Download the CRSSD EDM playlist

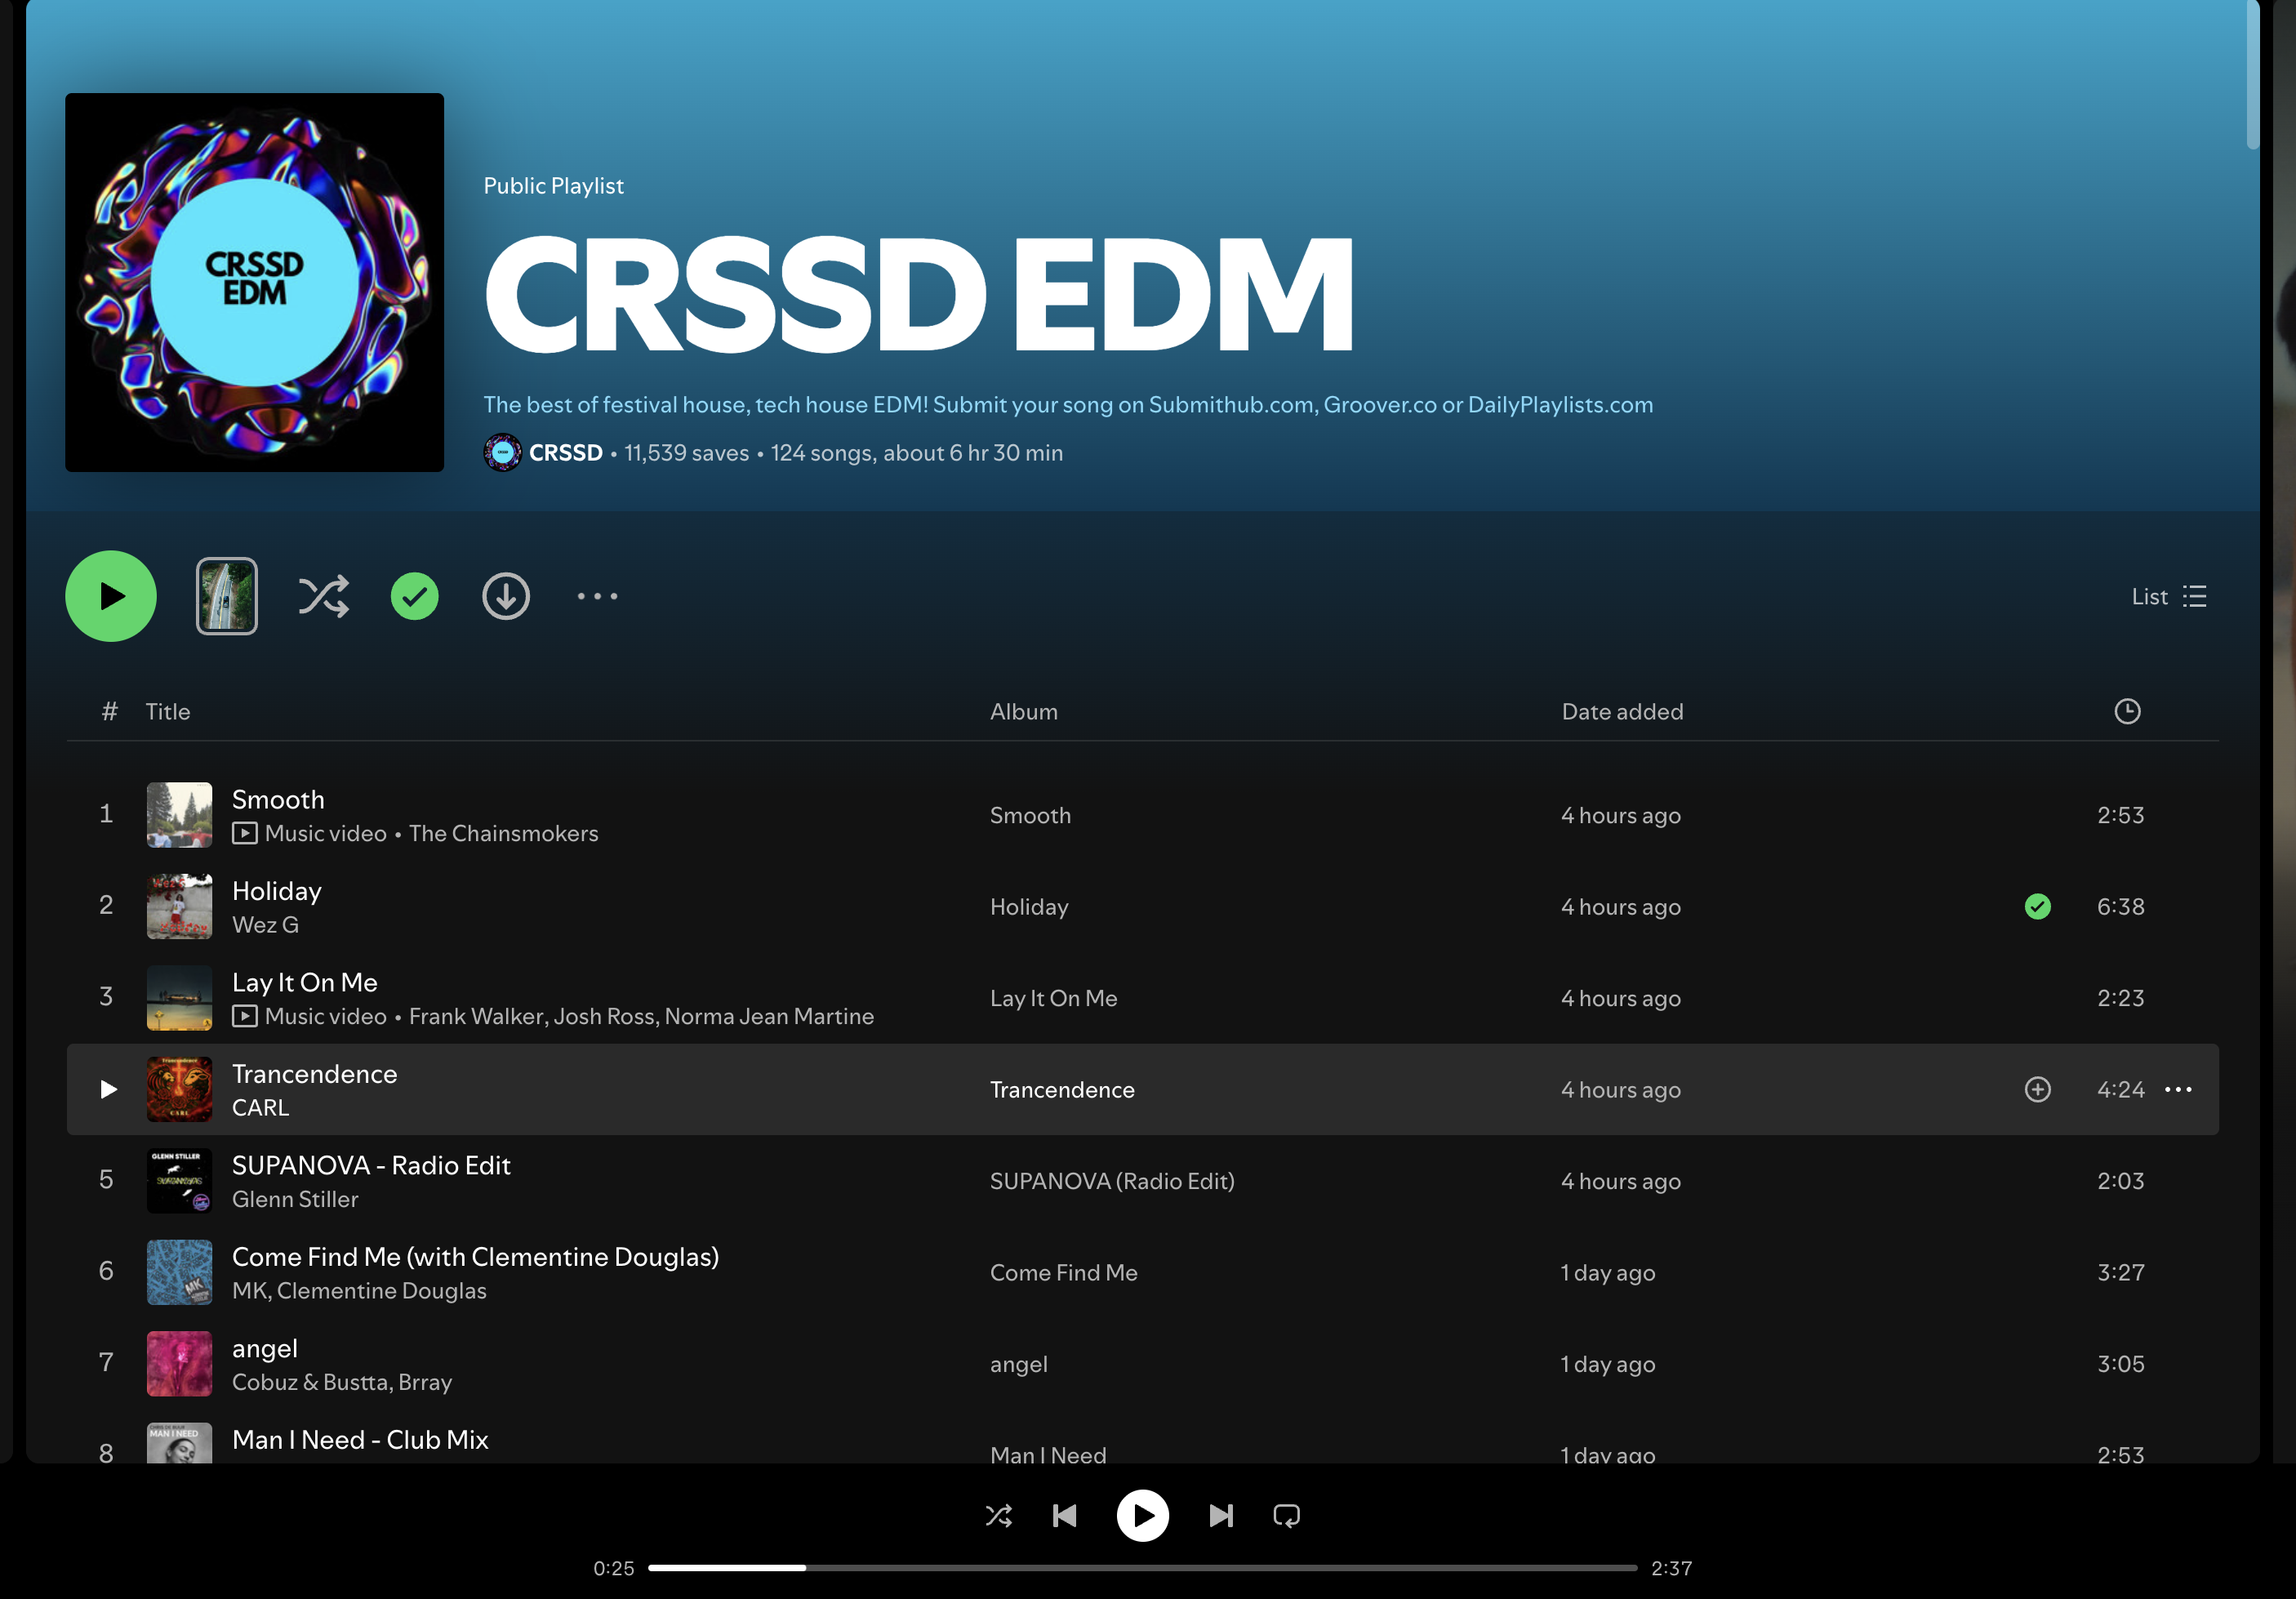click(506, 596)
